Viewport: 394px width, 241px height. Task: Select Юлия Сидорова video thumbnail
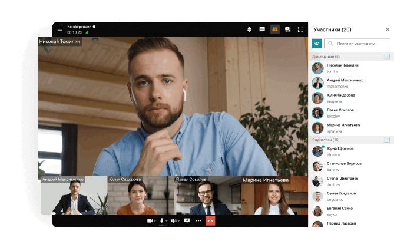pyautogui.click(x=141, y=196)
